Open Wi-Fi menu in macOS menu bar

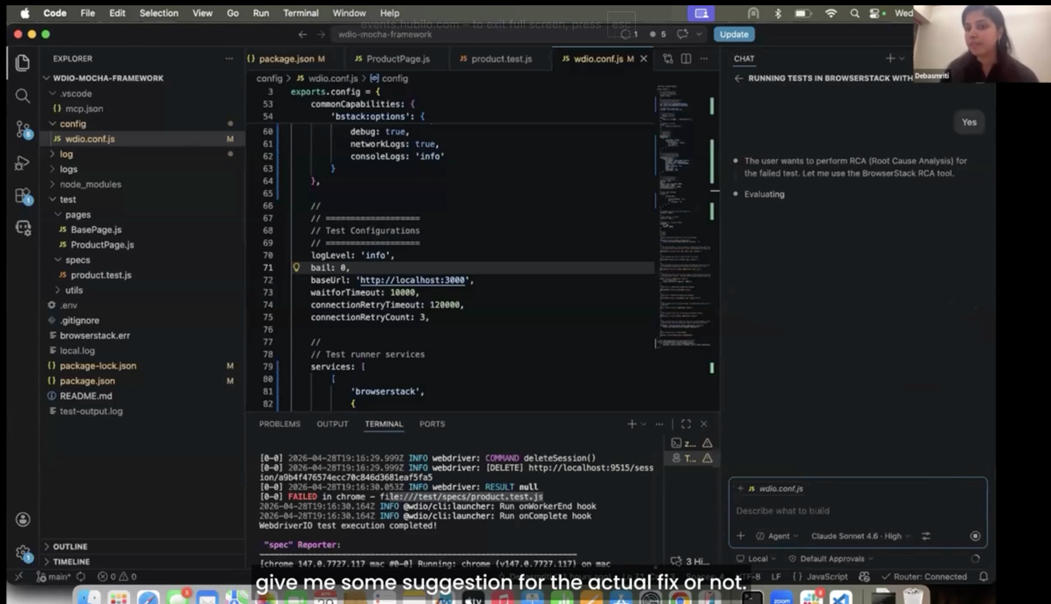[x=830, y=13]
